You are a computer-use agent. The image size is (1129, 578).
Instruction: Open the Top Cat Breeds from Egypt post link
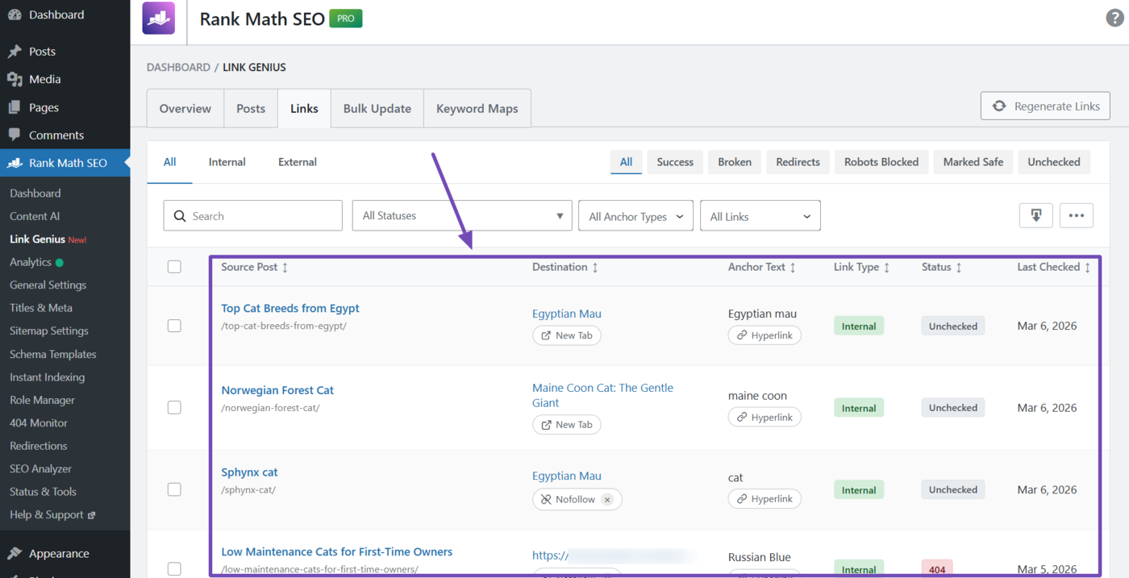point(290,308)
